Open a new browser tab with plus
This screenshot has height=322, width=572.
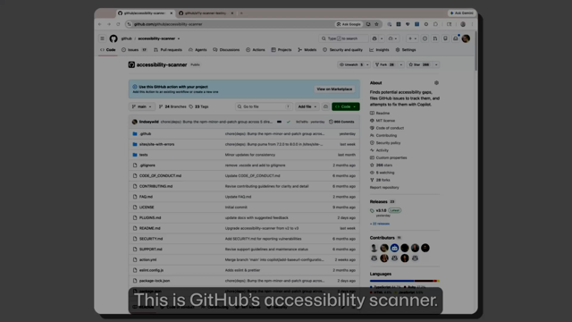(x=241, y=13)
